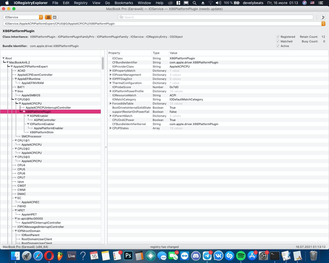This screenshot has width=329, height=263.
Task: Open TeamViewer from the Dock
Action: (x=185, y=256)
